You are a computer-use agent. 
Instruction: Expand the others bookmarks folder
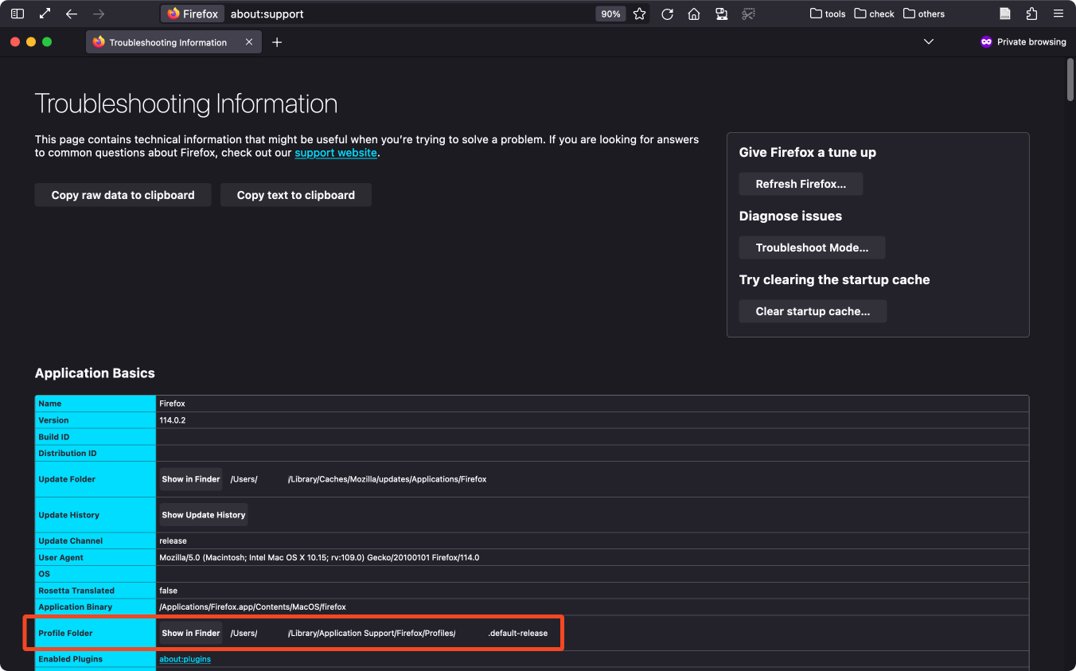924,14
